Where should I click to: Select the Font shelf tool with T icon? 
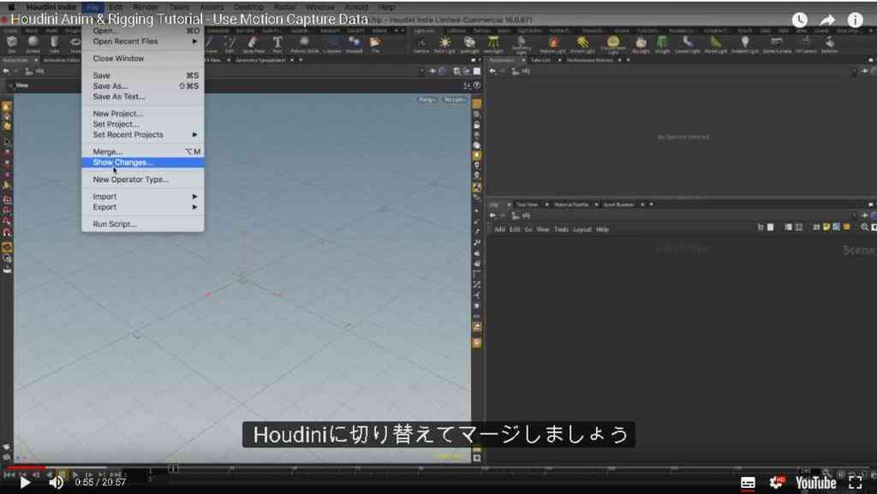[277, 44]
